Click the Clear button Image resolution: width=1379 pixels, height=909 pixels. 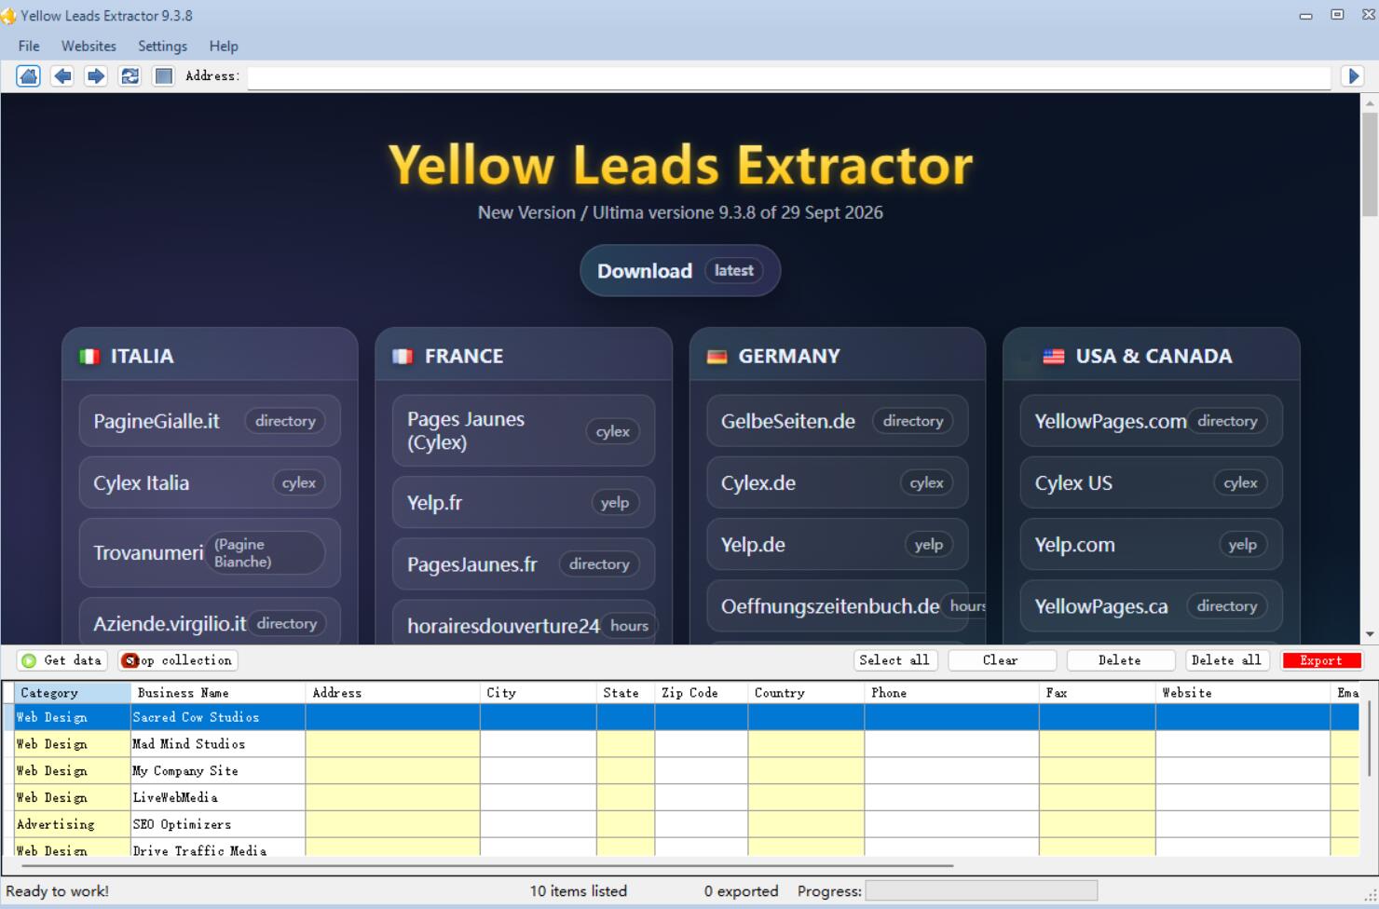(1002, 660)
